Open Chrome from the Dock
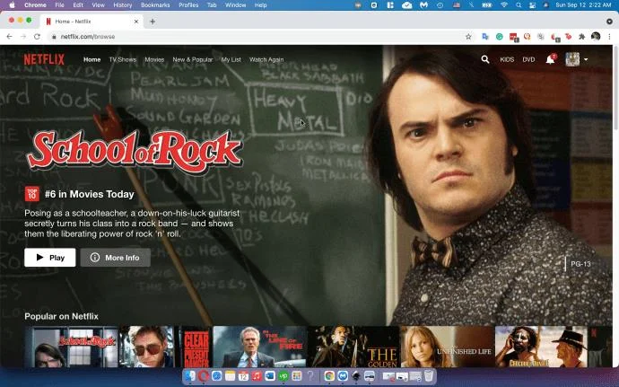 pos(329,376)
